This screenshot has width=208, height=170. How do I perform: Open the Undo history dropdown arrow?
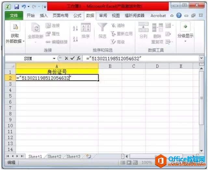pos(29,7)
